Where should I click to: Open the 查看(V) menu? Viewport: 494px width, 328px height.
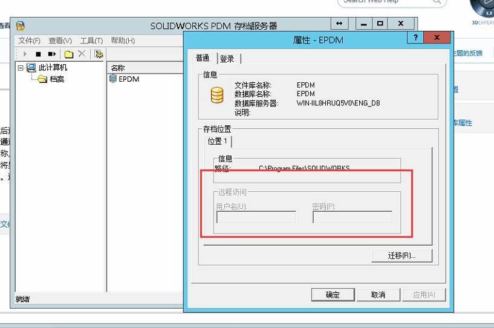pos(60,41)
